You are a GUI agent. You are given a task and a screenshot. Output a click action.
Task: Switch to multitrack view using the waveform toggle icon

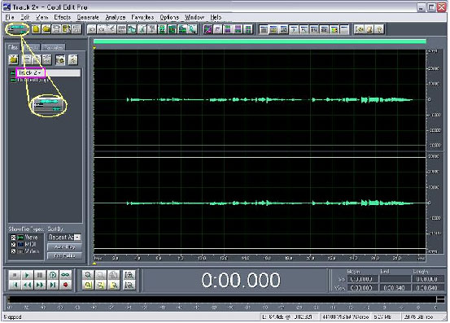[17, 29]
